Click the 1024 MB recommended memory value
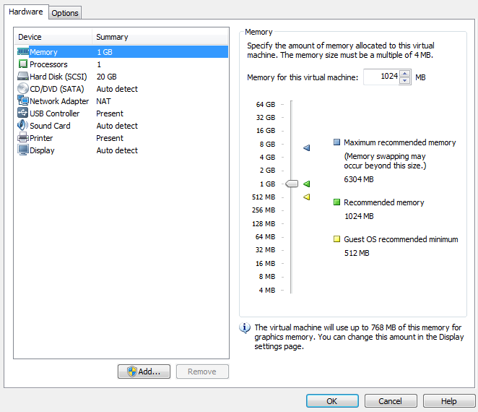 [359, 216]
